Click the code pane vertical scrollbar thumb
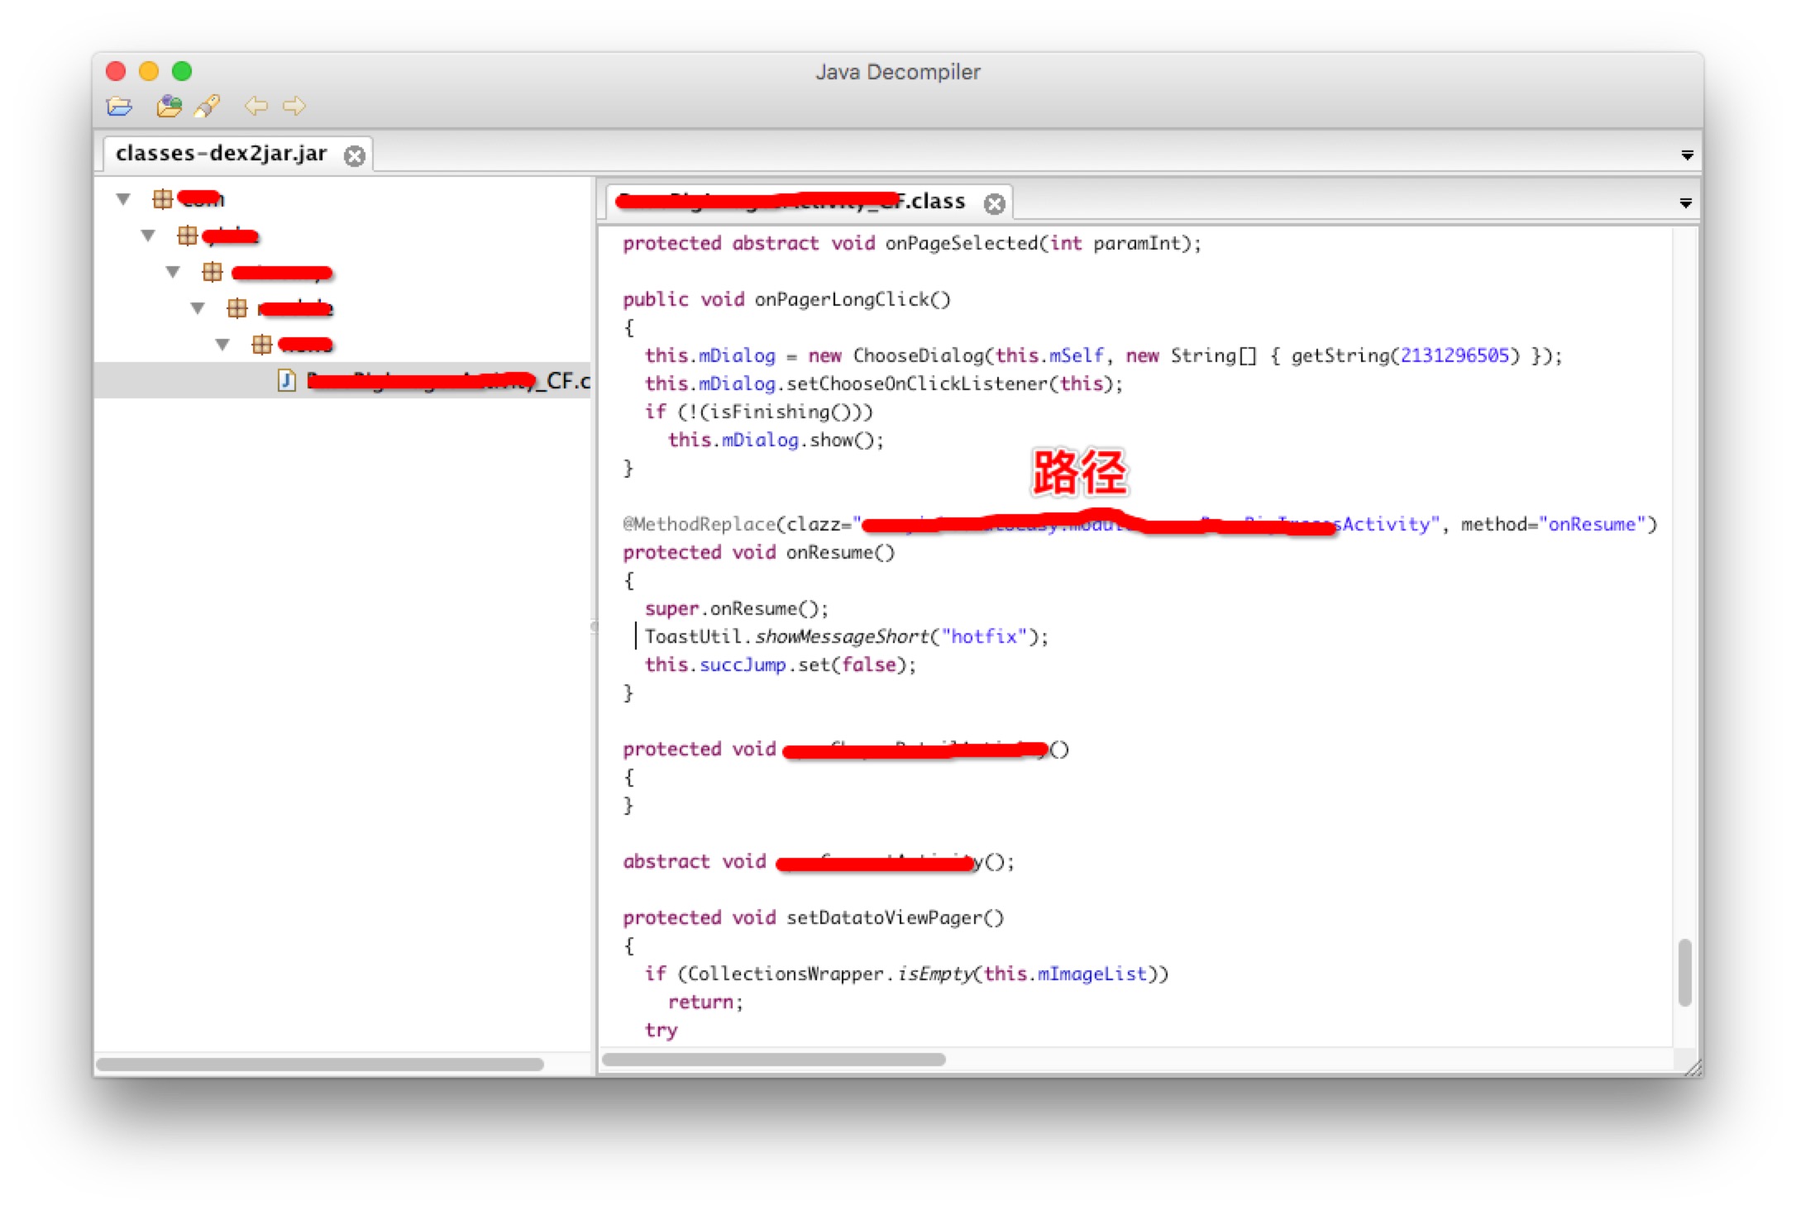The image size is (1796, 1210). [x=1684, y=973]
